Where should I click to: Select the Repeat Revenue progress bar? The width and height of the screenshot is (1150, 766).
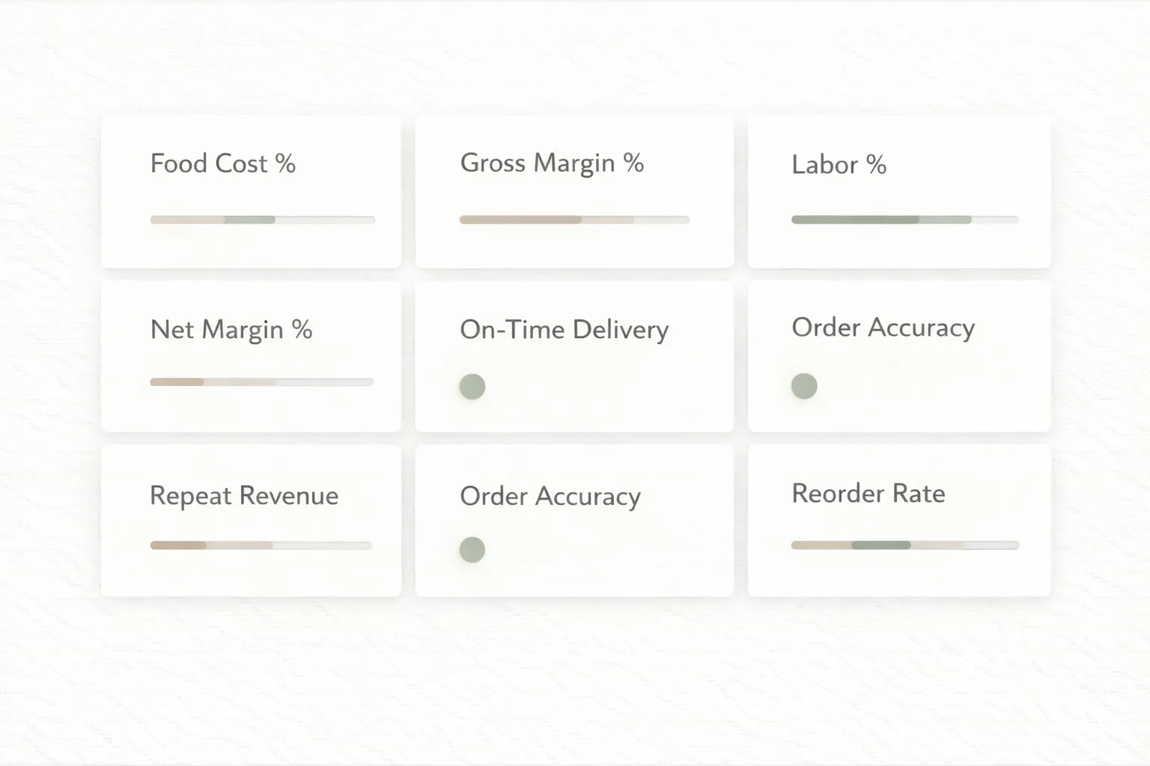coord(261,545)
